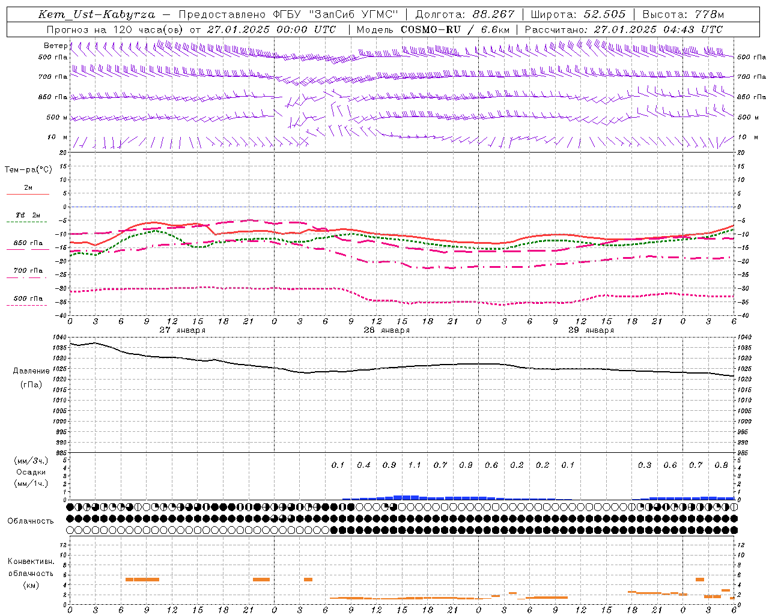Click the Td 2м dew point legend label
The height and width of the screenshot is (615, 769).
28,215
